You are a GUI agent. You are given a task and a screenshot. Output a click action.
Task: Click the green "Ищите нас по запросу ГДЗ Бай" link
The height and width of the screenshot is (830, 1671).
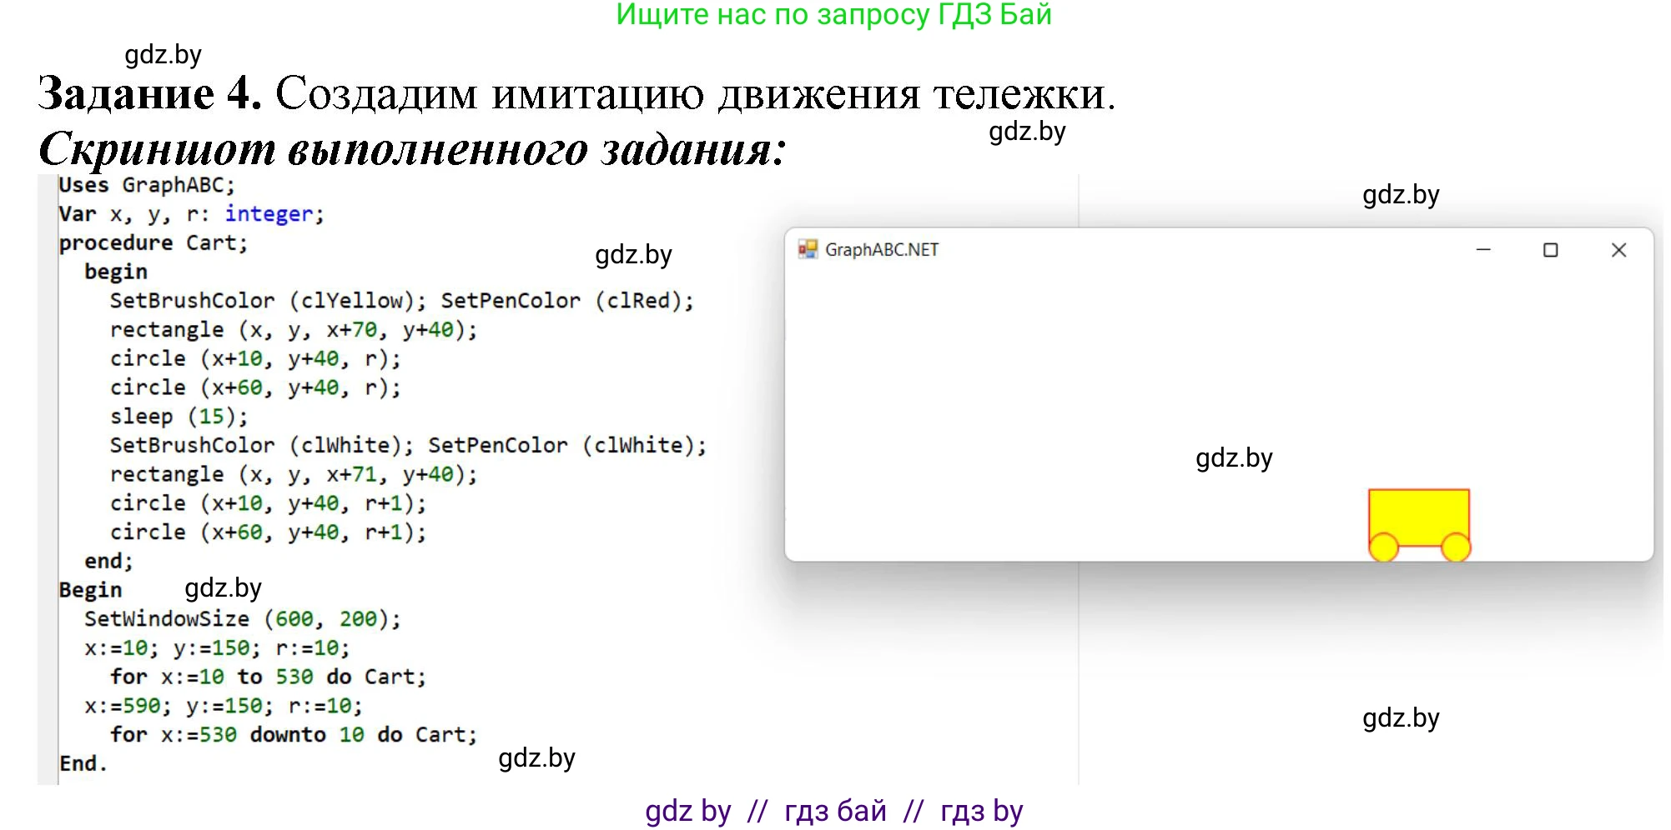(x=833, y=15)
